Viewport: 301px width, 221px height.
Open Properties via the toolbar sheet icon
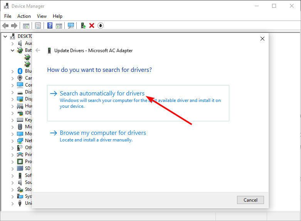pyautogui.click(x=38, y=25)
